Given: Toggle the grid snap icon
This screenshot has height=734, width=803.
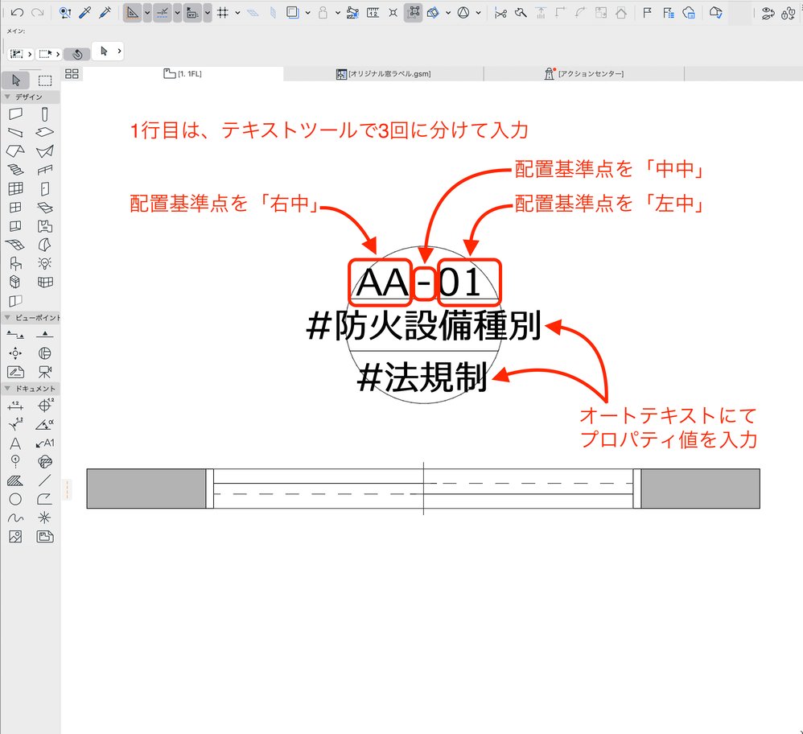Looking at the screenshot, I should click(223, 13).
